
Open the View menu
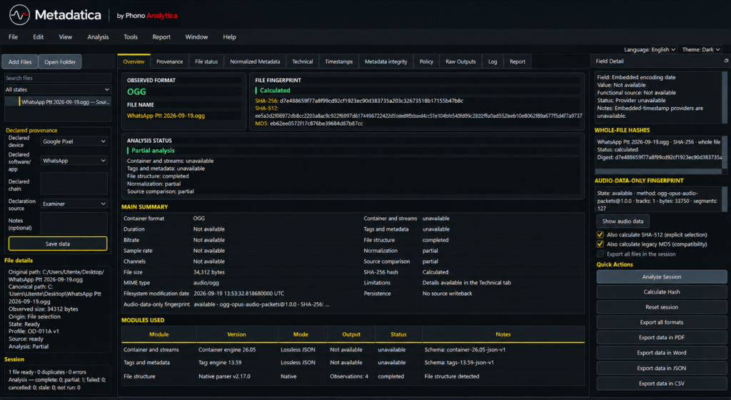[65, 37]
